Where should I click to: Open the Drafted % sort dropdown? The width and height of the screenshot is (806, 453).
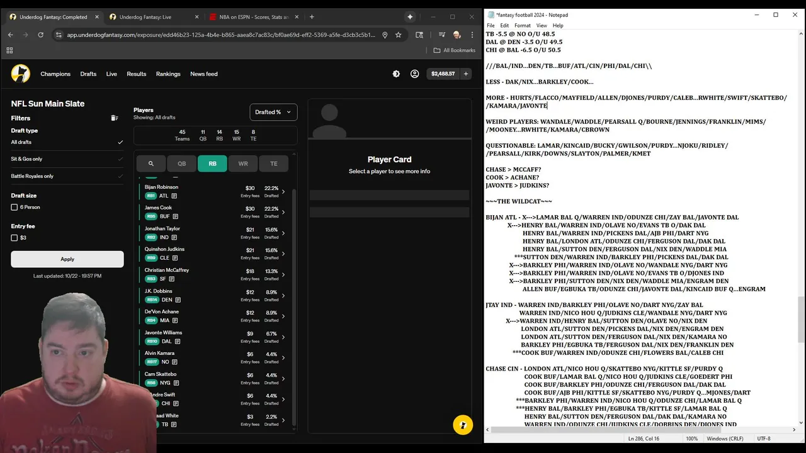tap(273, 112)
